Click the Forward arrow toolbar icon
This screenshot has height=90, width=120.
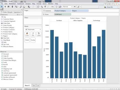coord(5,7)
